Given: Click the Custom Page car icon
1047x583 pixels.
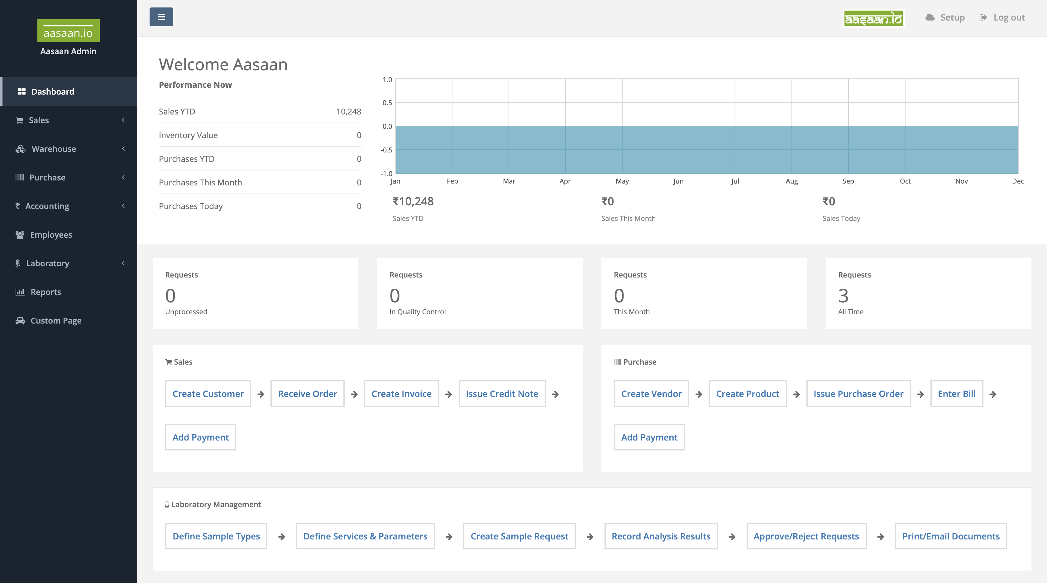Looking at the screenshot, I should pos(20,320).
